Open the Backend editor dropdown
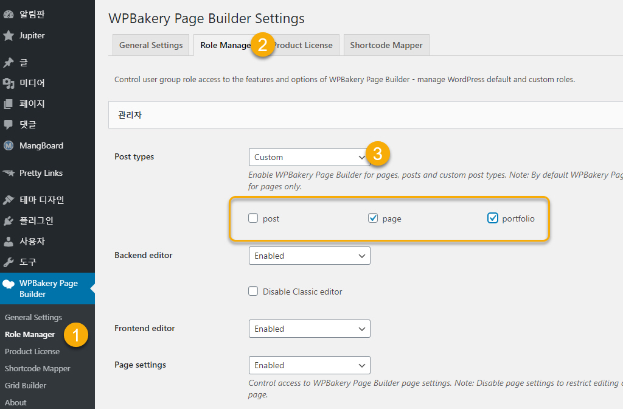 tap(310, 256)
